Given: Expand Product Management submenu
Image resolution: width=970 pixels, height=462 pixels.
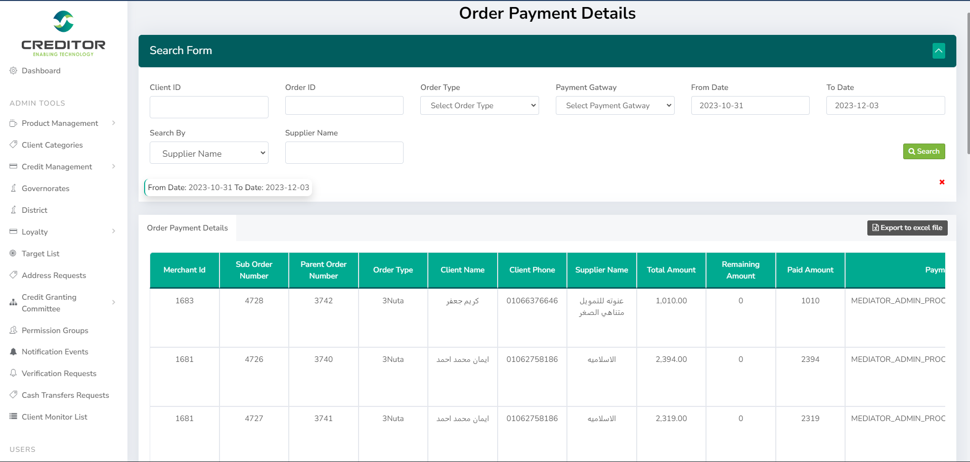Looking at the screenshot, I should point(114,123).
